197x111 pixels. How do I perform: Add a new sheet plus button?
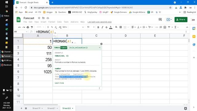(21, 108)
